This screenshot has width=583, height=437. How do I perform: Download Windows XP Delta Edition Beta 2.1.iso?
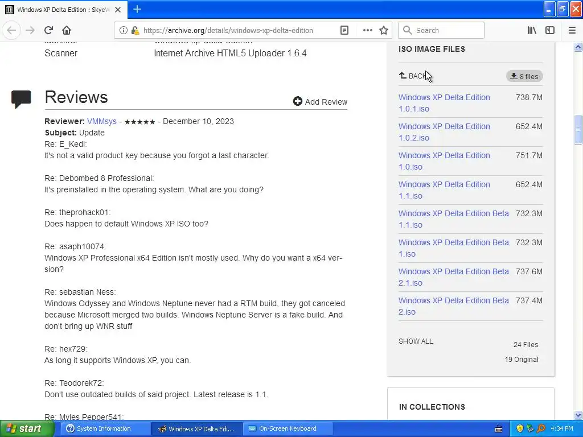(453, 277)
